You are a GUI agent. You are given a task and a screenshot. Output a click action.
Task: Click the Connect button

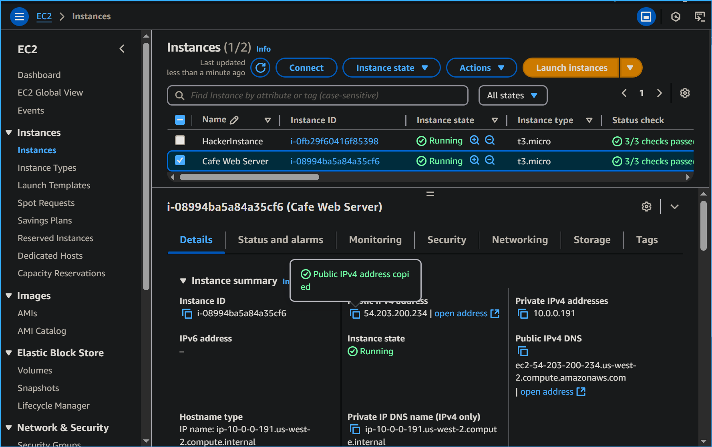306,68
